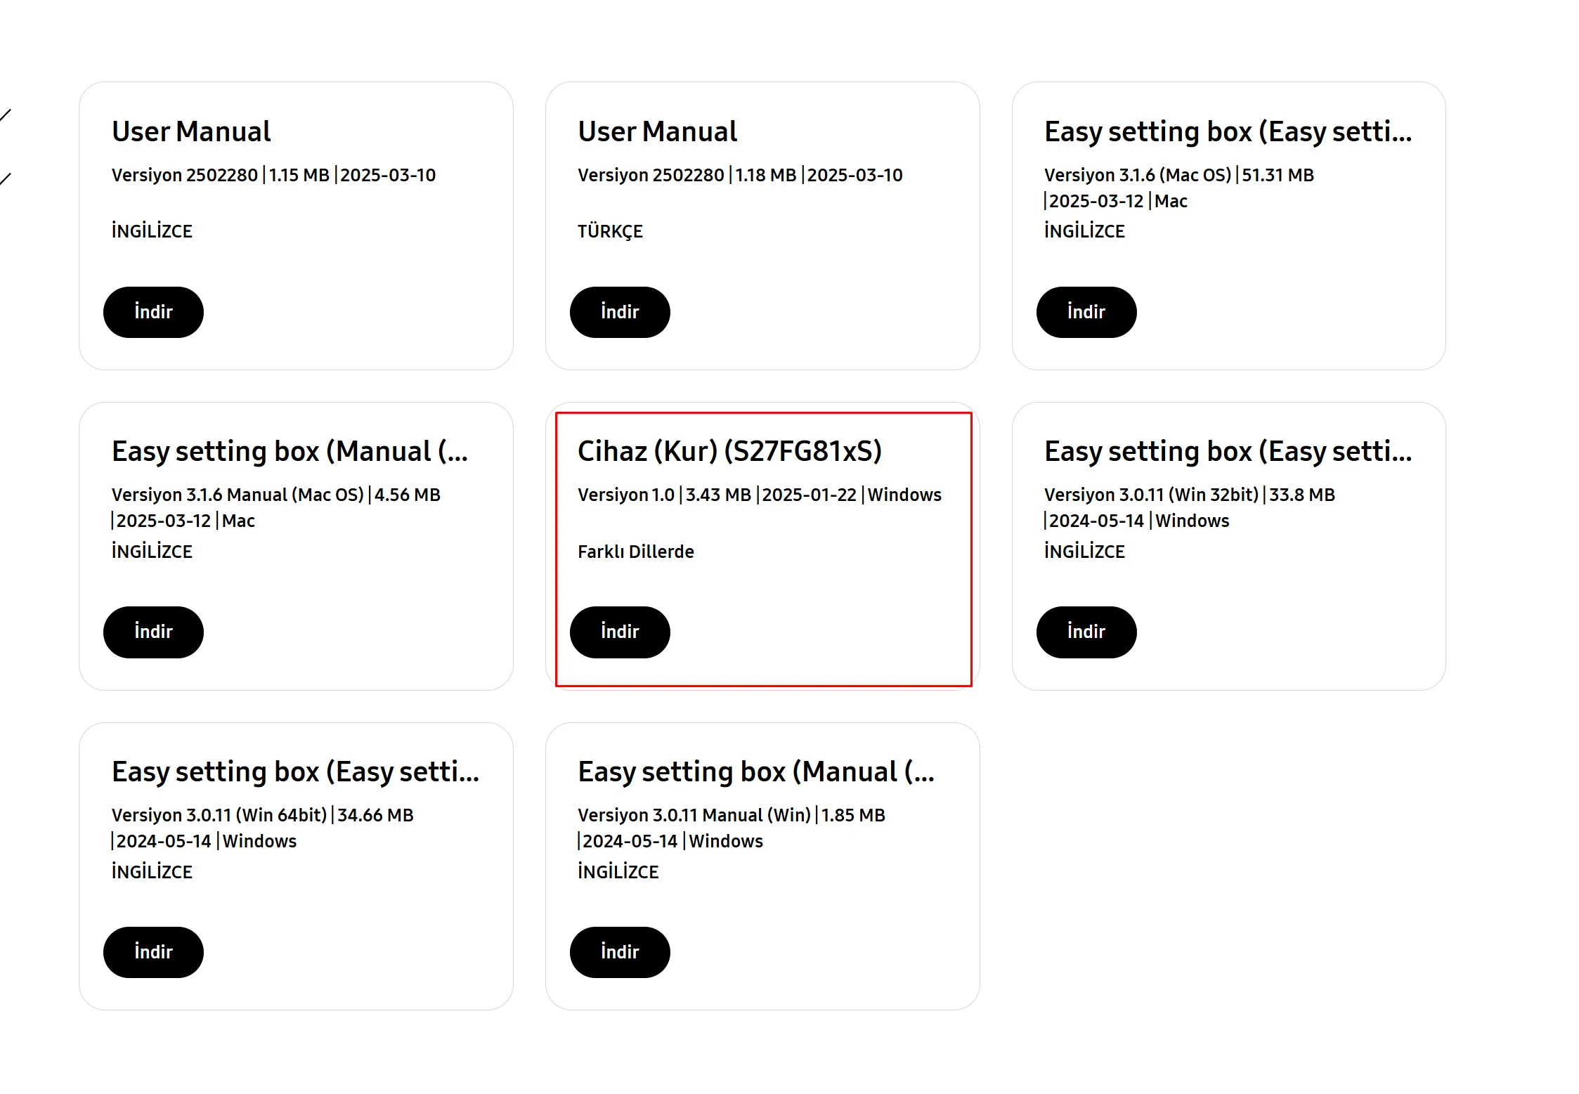Open the 1.18 MB User Manual card title
Screen dimensions: 1579x1094
coord(657,131)
